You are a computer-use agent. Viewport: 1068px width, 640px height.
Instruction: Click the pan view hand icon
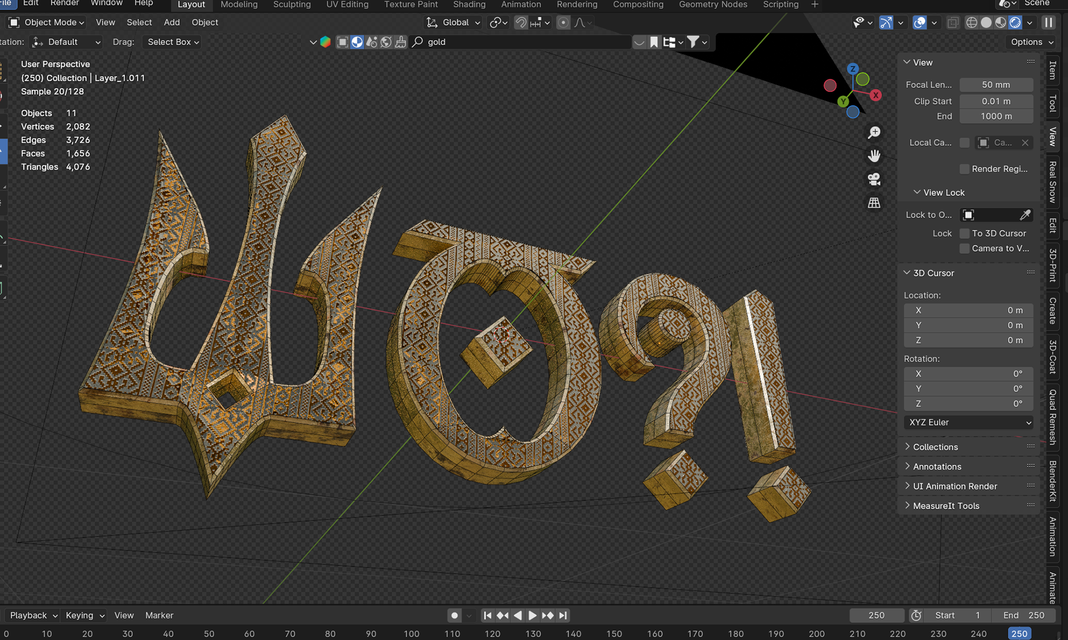coord(874,156)
